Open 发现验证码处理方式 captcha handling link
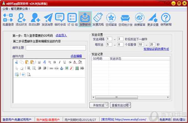This screenshot has width=188, height=123. (x=156, y=49)
